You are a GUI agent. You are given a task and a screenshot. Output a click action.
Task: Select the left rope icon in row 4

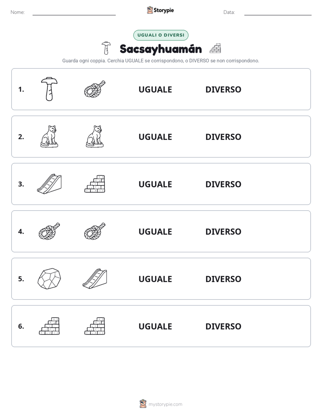[49, 231]
